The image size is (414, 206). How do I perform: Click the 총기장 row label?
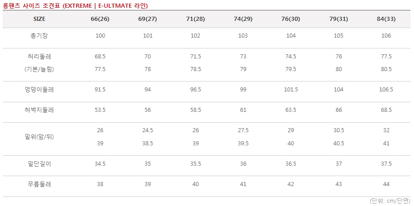(x=39, y=36)
